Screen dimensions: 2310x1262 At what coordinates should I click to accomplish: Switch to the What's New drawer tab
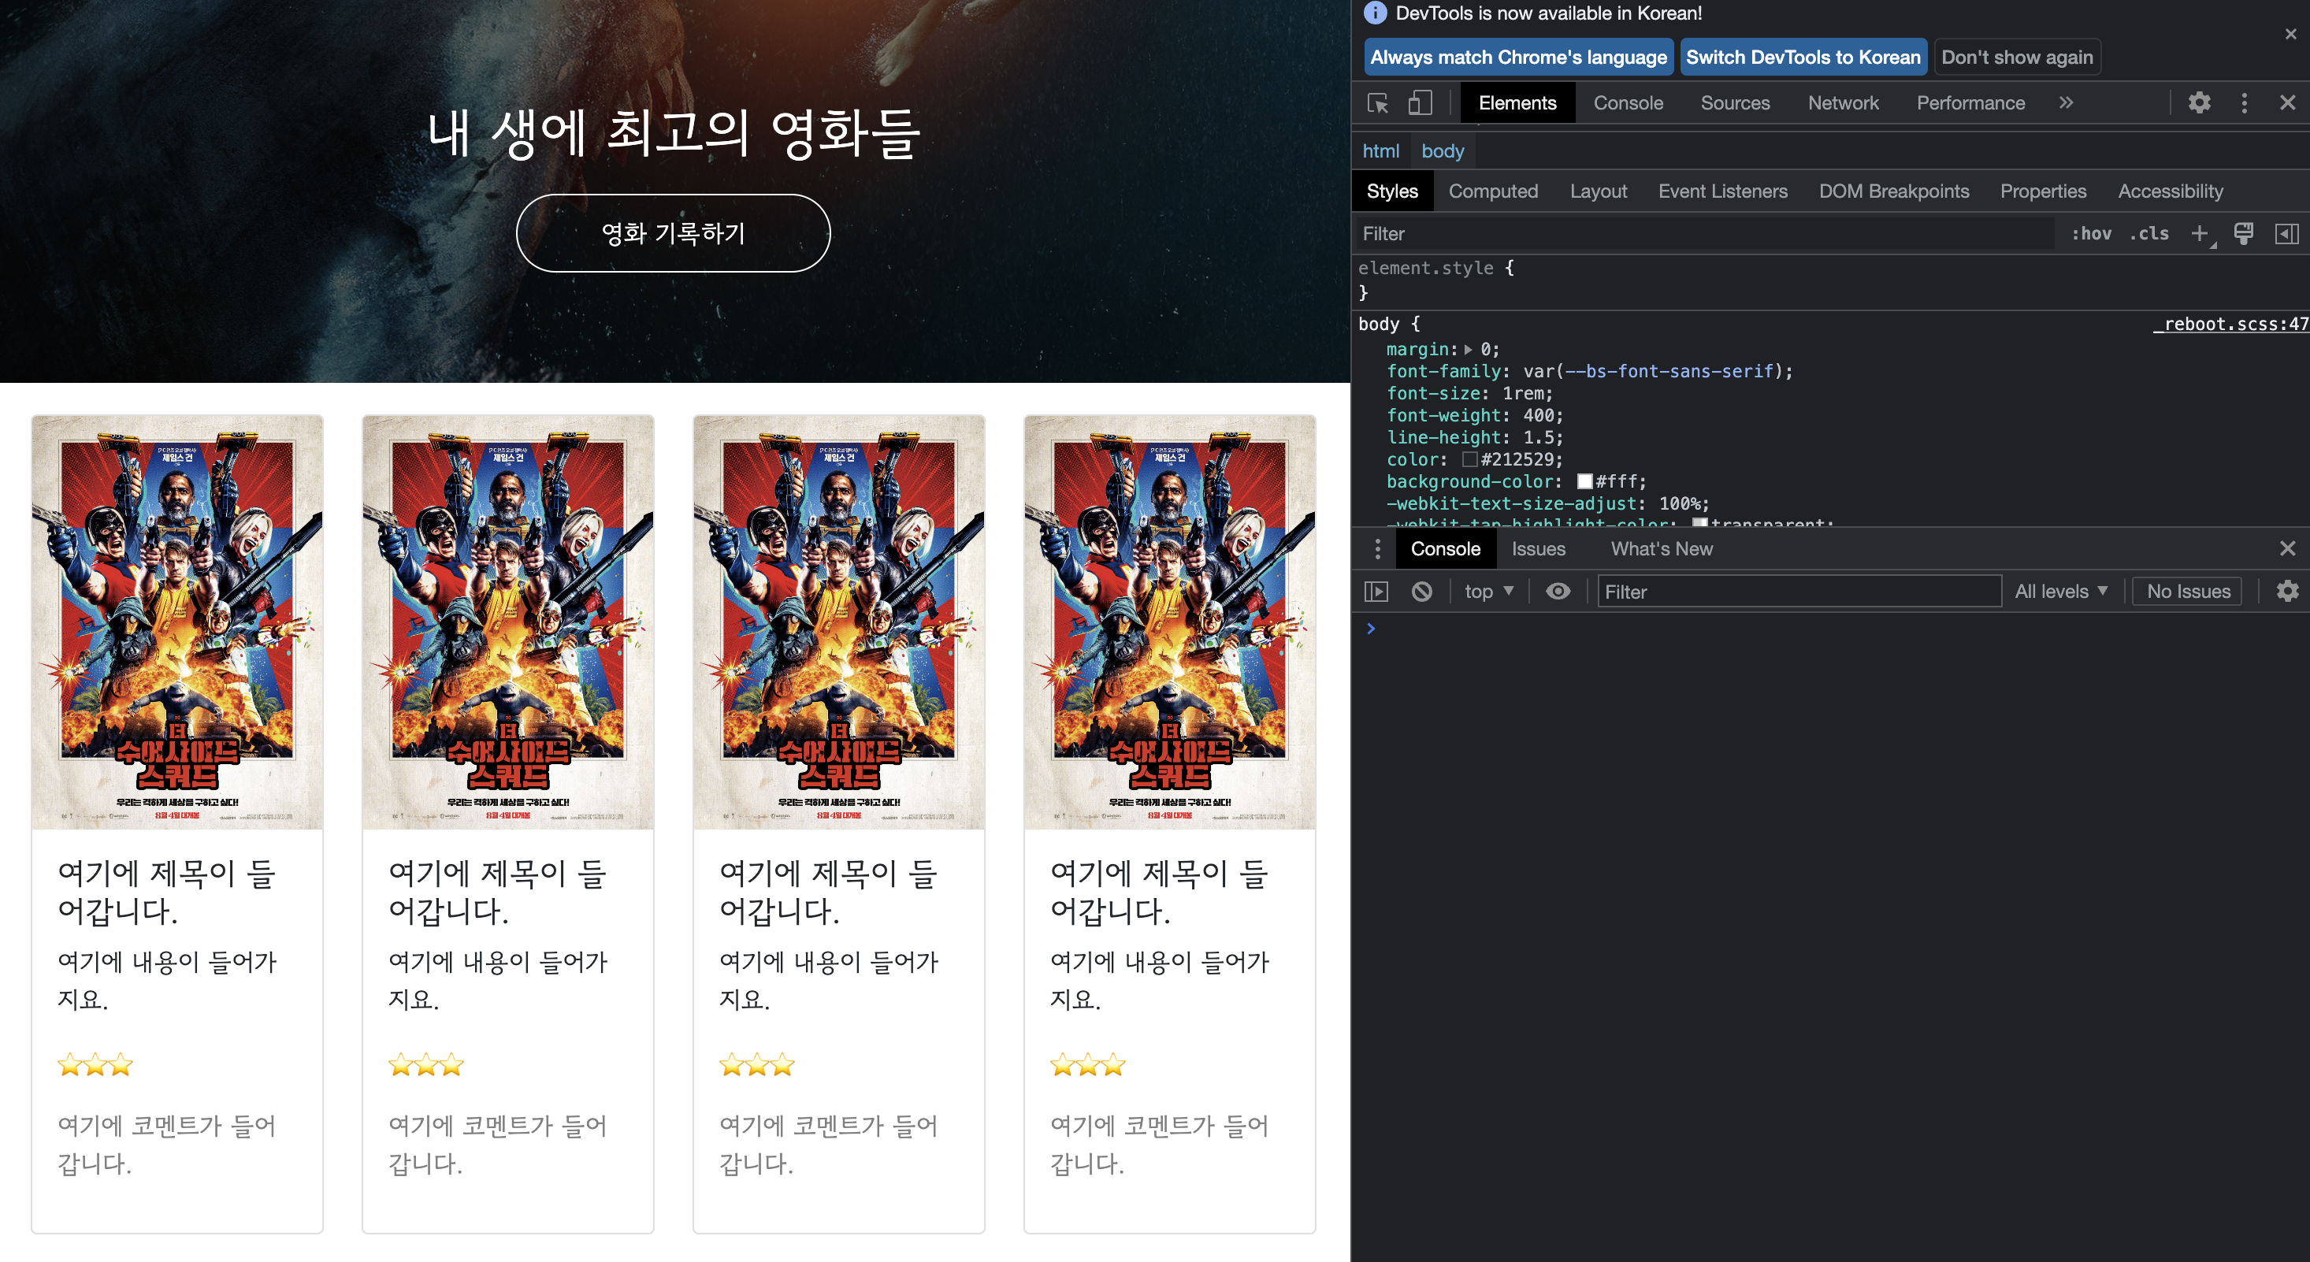point(1662,549)
